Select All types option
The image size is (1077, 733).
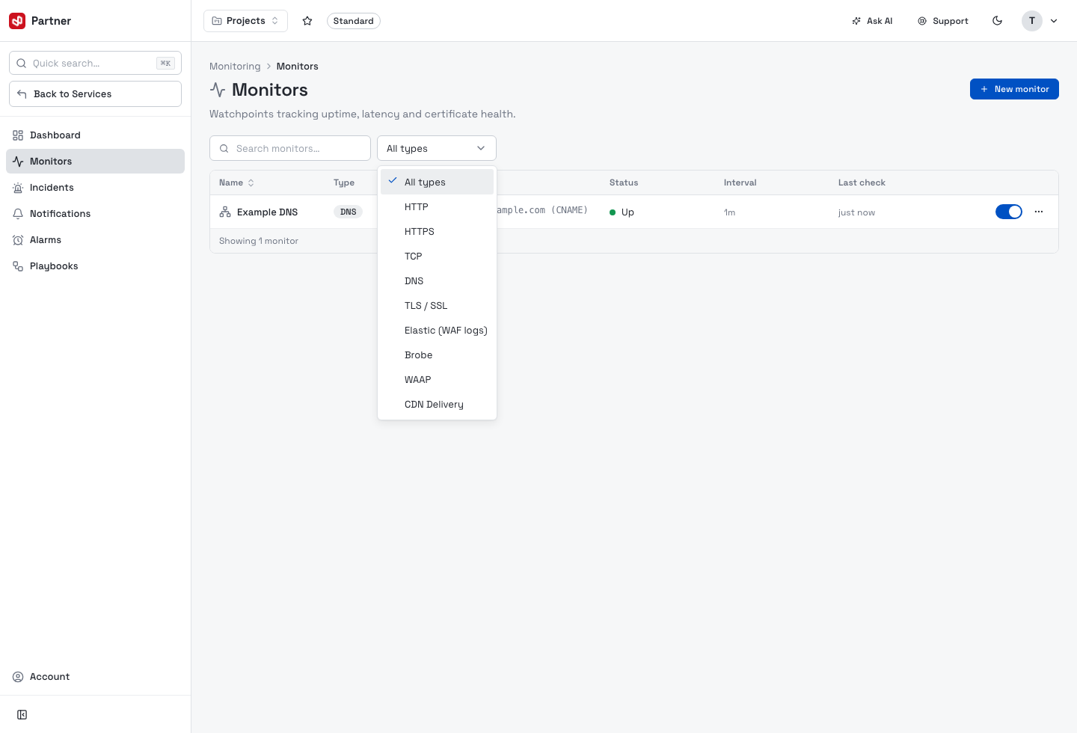point(437,182)
